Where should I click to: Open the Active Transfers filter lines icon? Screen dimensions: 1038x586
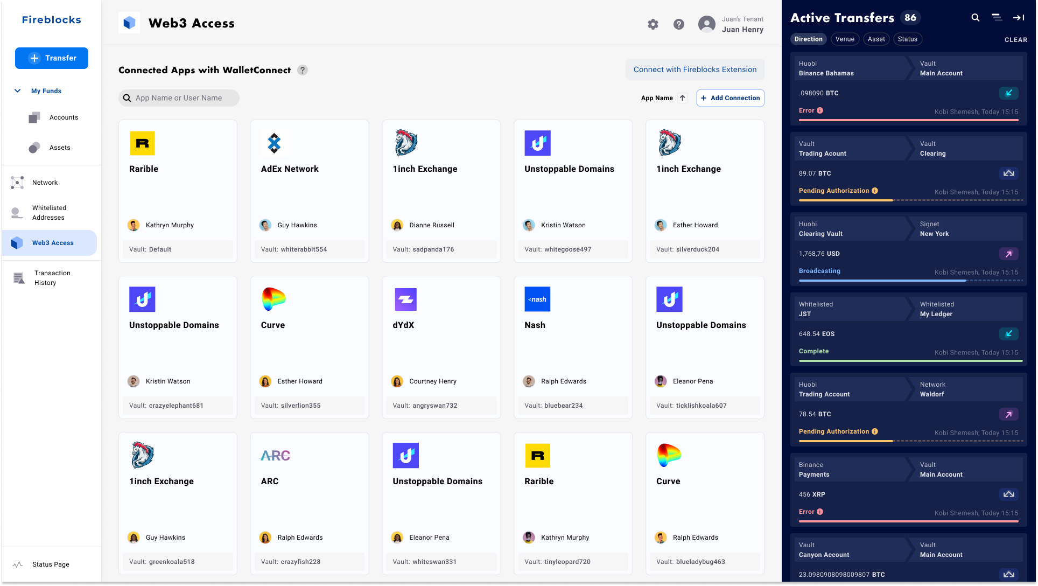pyautogui.click(x=997, y=18)
